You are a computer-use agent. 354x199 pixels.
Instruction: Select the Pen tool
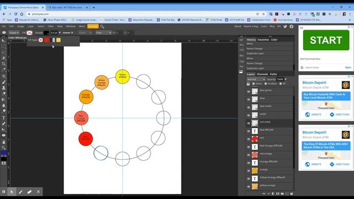tap(3, 124)
